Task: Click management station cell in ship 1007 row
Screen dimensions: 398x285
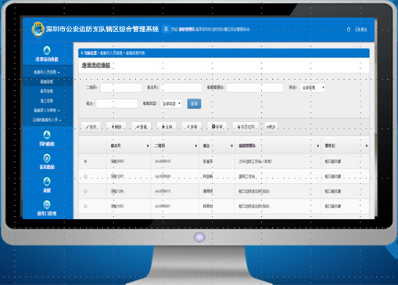Action: pyautogui.click(x=246, y=176)
